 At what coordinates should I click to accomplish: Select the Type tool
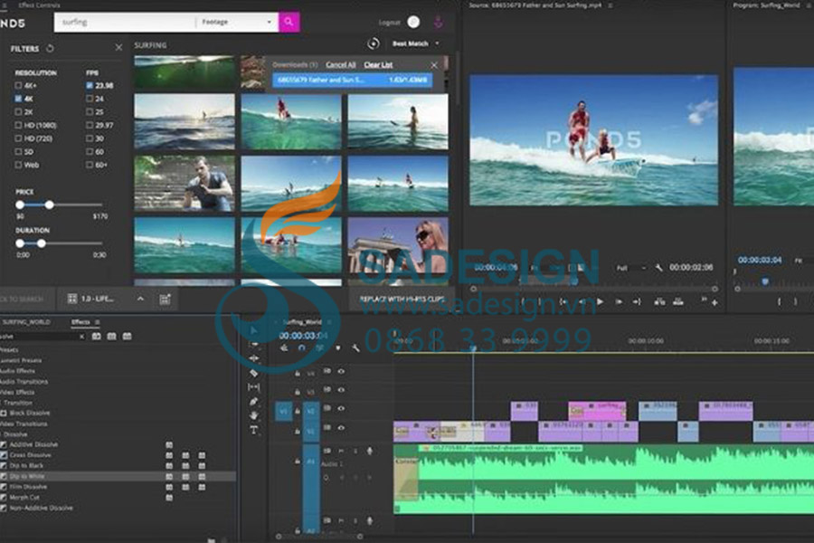254,430
